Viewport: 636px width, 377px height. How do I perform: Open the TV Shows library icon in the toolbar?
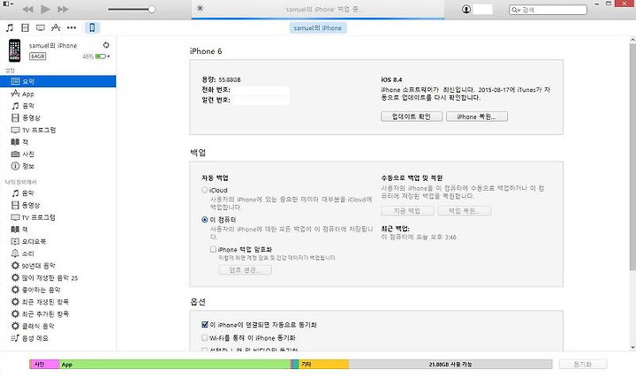(41, 27)
